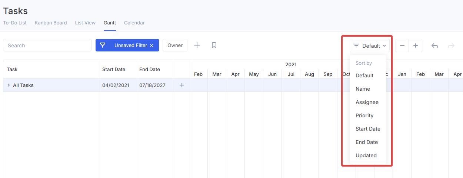Select the All Tasks row label
This screenshot has height=178, width=463.
(23, 85)
